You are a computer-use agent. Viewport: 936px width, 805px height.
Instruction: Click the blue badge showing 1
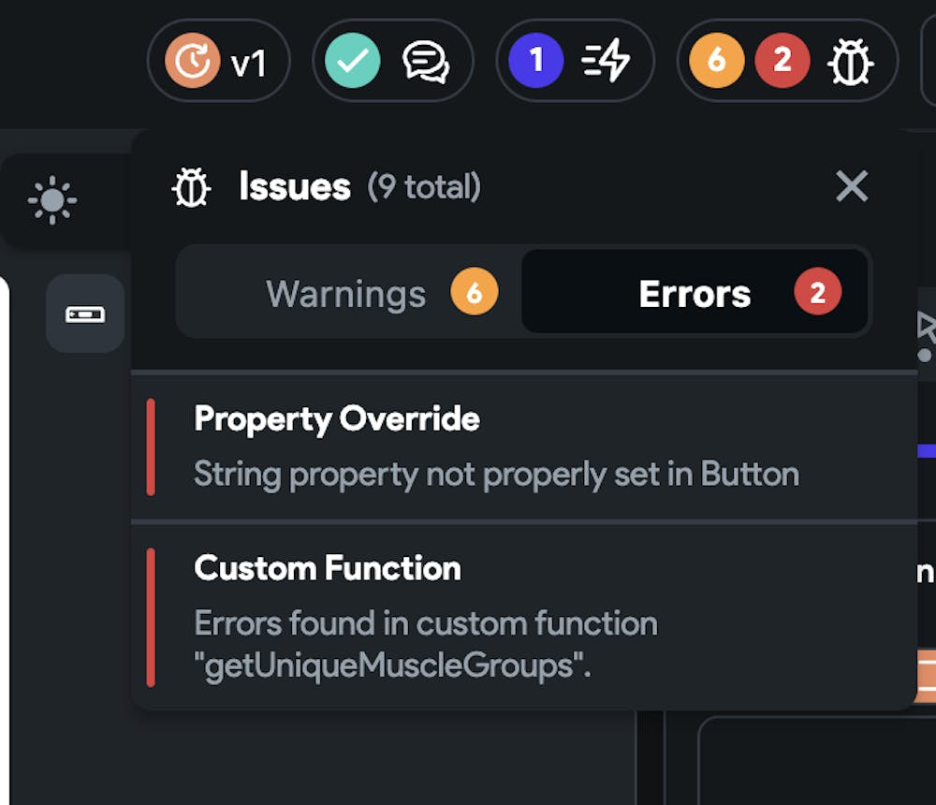[535, 62]
